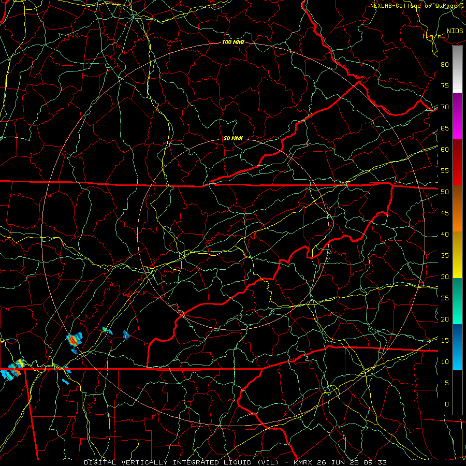Click the 40 value on the color scale
This screenshot has width=466, height=466.
pyautogui.click(x=445, y=235)
